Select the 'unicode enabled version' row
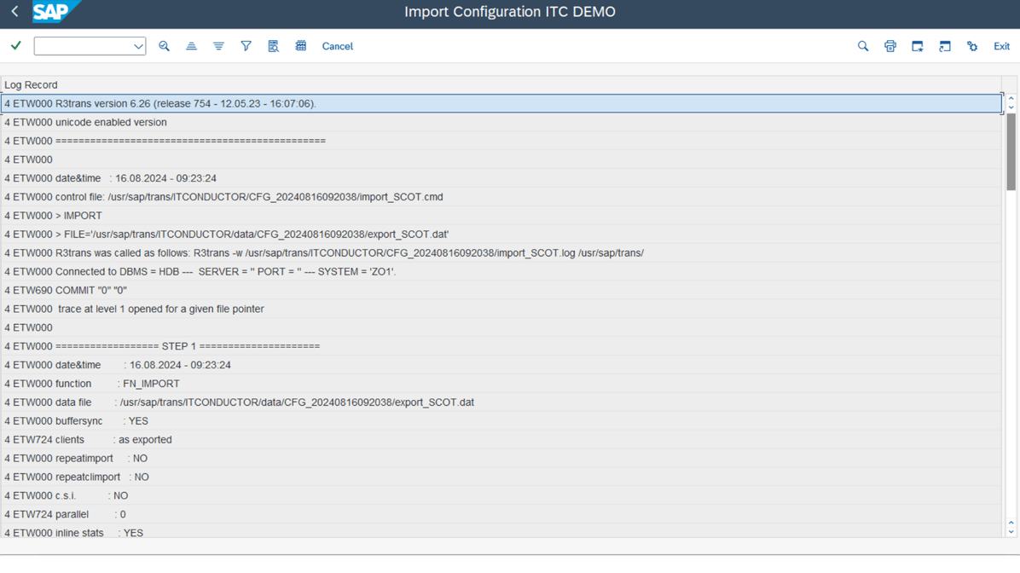 (x=501, y=122)
